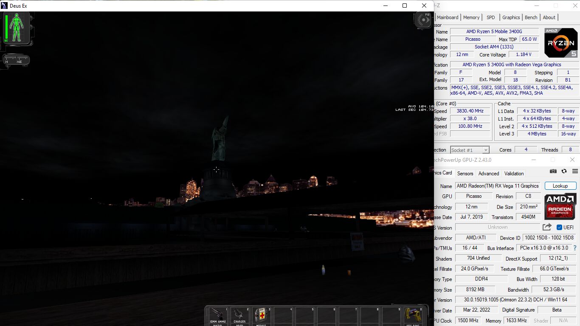Click the driver version field with Crimson 22.3.2
The height and width of the screenshot is (326, 580).
click(x=515, y=300)
